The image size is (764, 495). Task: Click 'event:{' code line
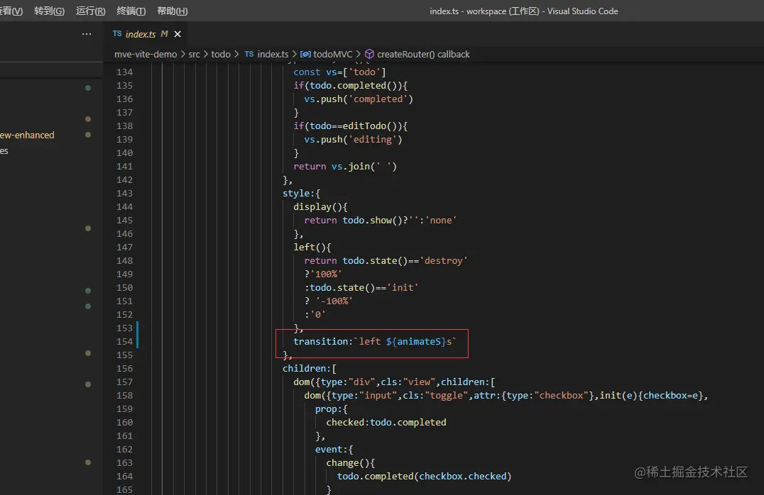point(334,449)
